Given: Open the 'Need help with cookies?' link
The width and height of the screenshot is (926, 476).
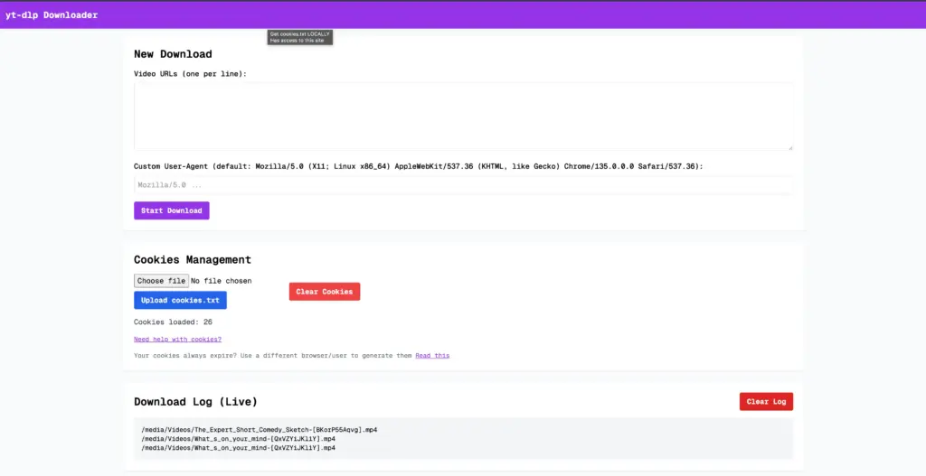Looking at the screenshot, I should 178,339.
